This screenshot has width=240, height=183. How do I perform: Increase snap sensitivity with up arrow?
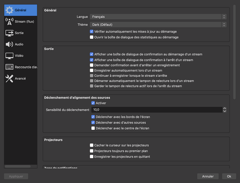[225, 108]
